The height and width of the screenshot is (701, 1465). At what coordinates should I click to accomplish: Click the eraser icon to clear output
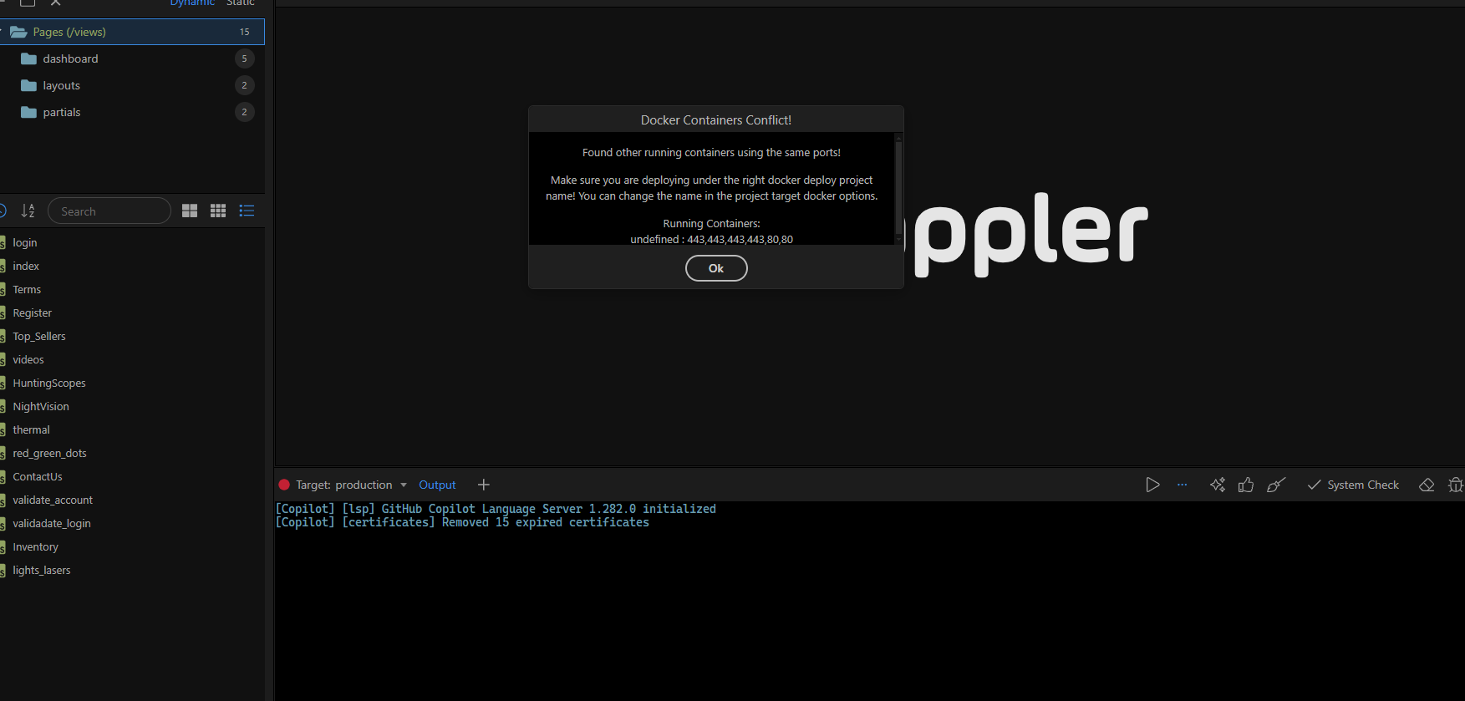[x=1427, y=485]
